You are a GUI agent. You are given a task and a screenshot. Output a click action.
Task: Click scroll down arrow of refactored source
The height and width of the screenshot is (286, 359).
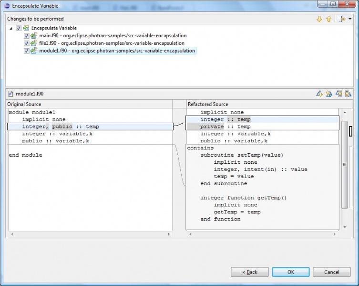coord(345,227)
